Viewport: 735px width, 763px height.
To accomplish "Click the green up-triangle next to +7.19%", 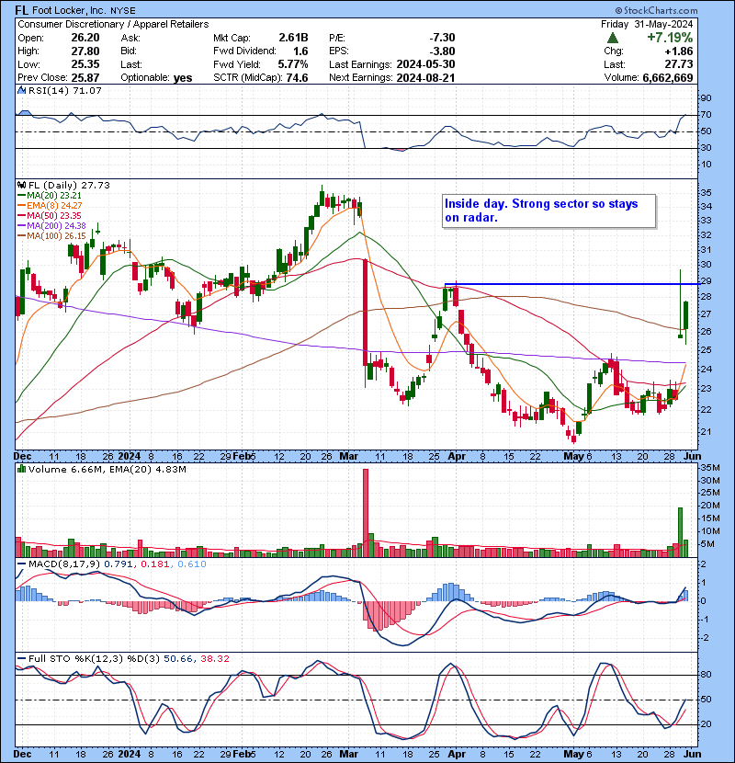I will pos(613,38).
